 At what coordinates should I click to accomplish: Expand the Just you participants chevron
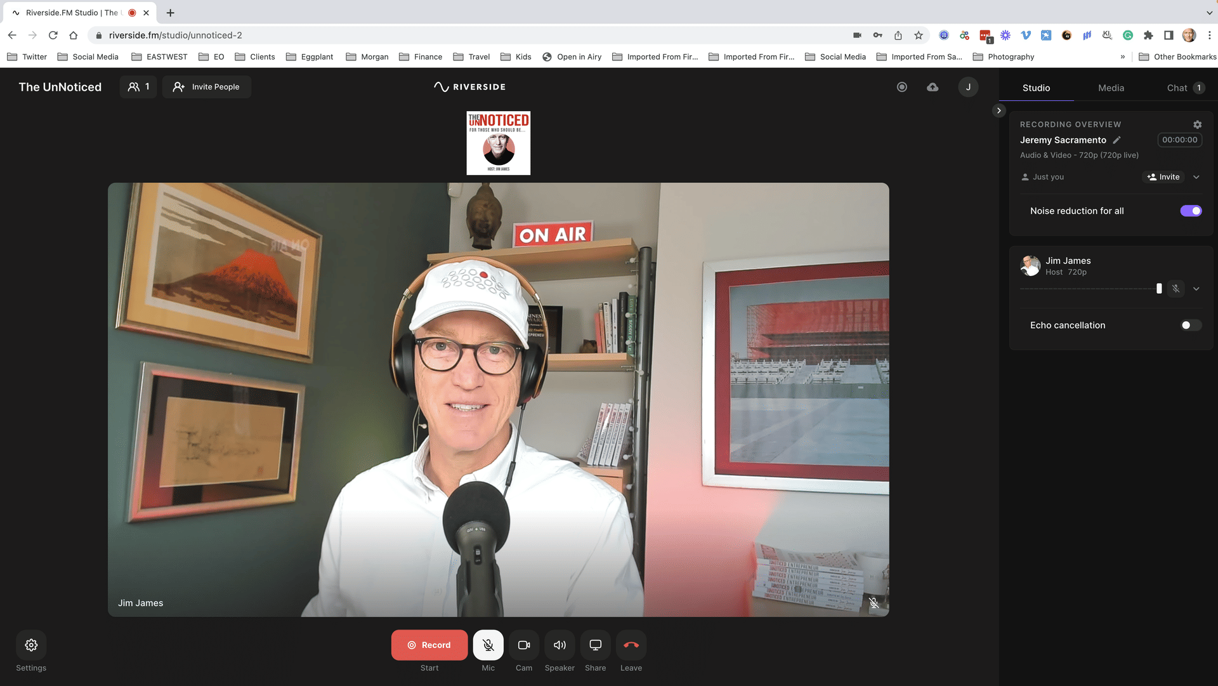click(x=1196, y=177)
